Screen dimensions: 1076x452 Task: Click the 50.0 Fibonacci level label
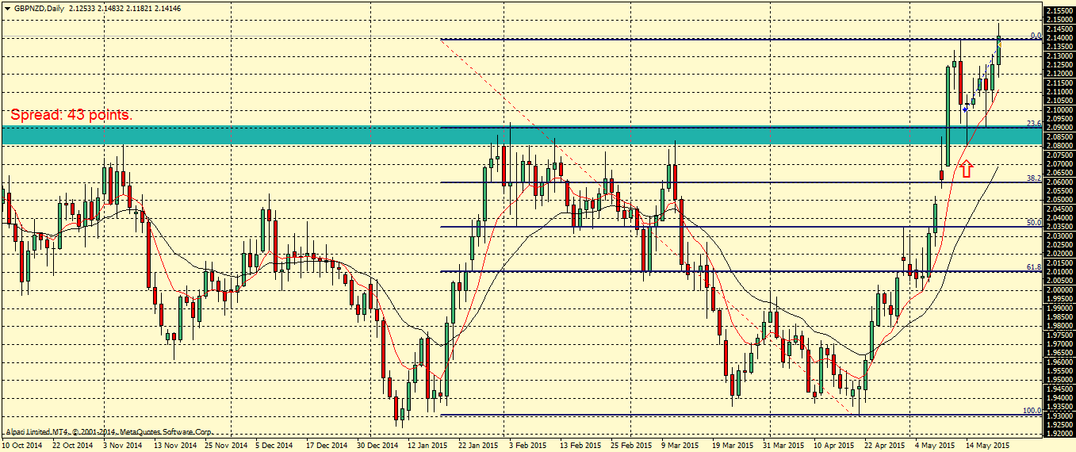(1033, 223)
